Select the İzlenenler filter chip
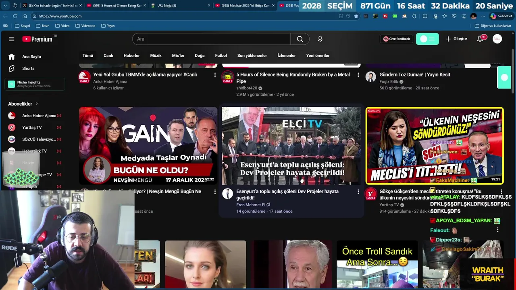 click(x=287, y=56)
